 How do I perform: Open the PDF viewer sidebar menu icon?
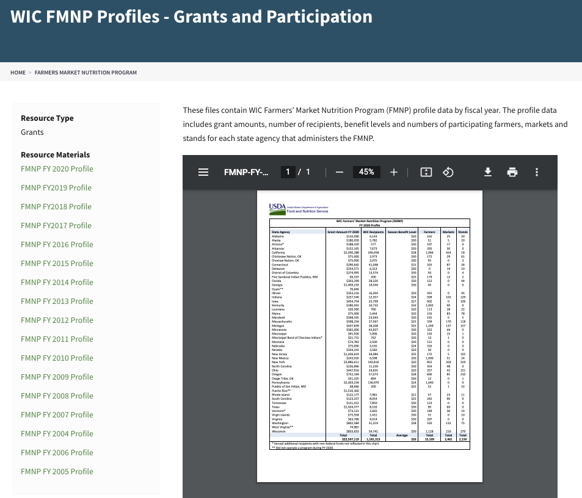coord(204,172)
